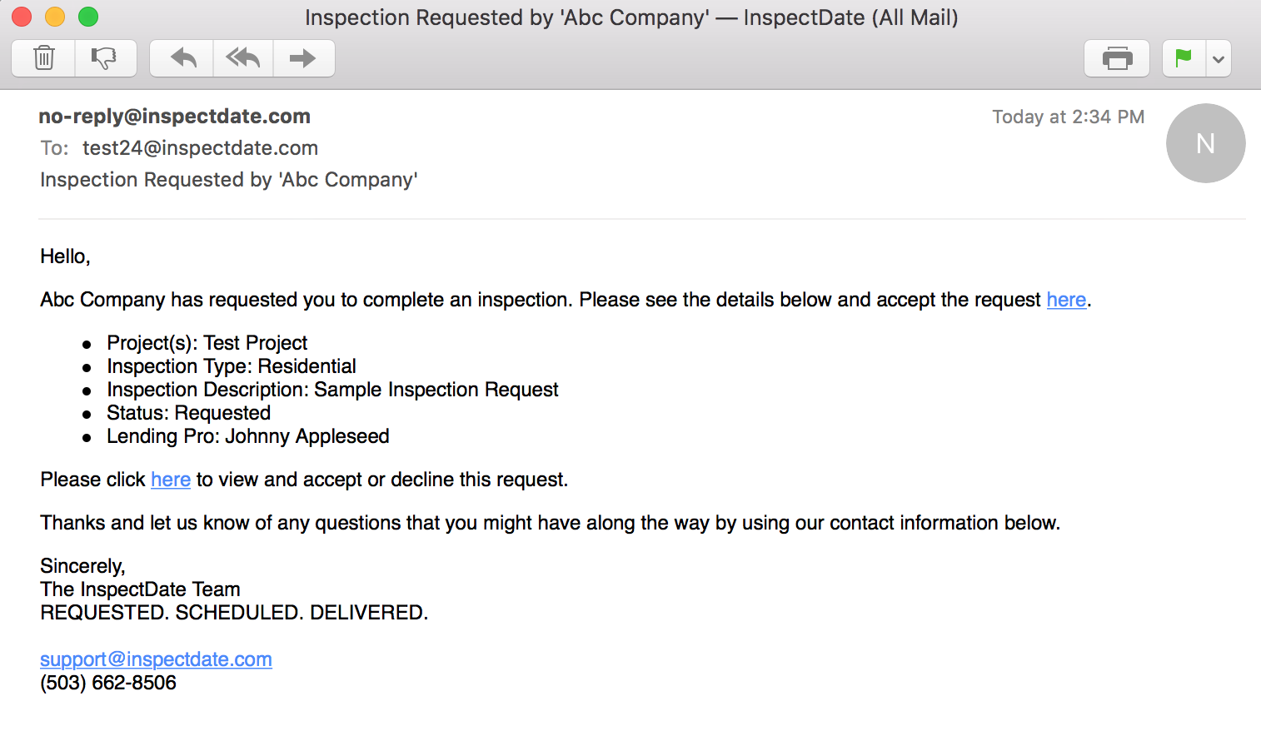Screen dimensions: 1261x736
Task: Click "here" link in accept the request sentence
Action: click(x=1066, y=300)
